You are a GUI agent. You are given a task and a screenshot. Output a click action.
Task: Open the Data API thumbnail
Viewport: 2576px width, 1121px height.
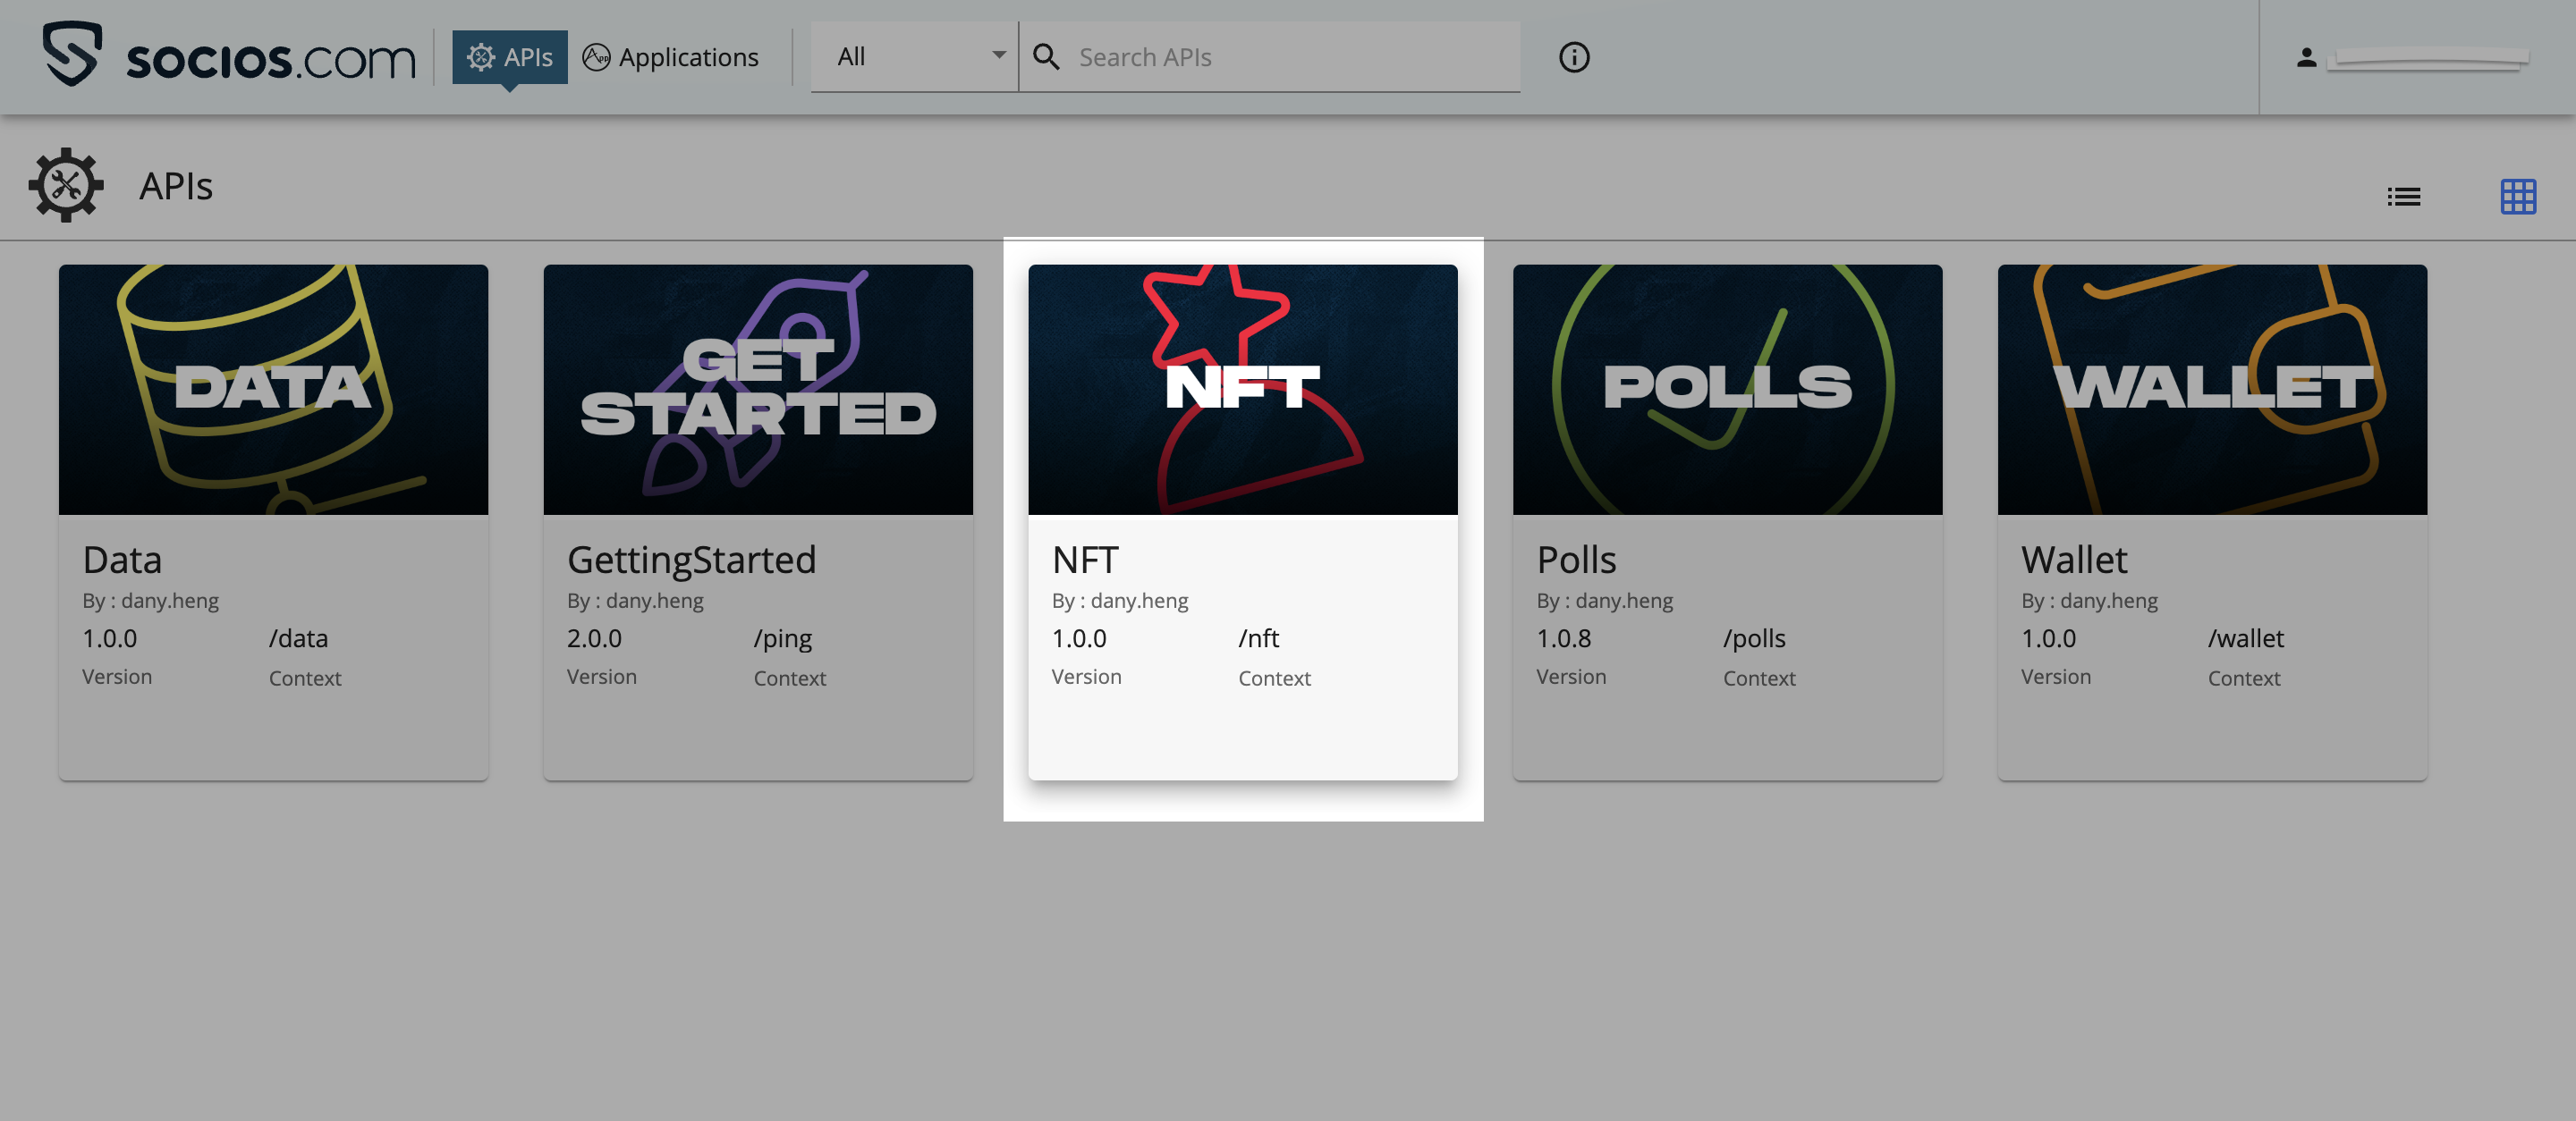(x=273, y=390)
